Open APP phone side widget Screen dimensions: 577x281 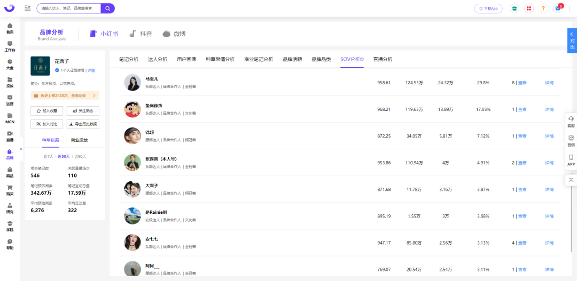tap(571, 160)
